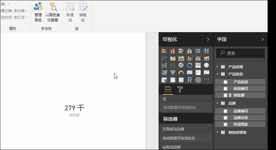This screenshot has height=150, width=276.
Task: Collapse the 品牌 table node
Action: 217,103
